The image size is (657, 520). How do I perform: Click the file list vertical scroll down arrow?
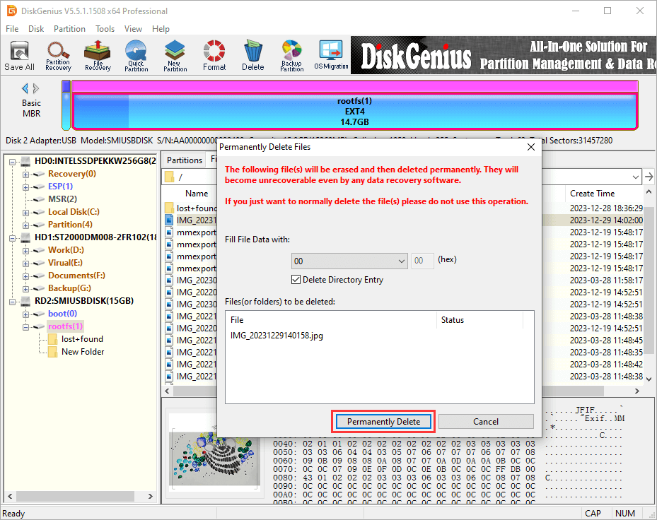(x=649, y=379)
